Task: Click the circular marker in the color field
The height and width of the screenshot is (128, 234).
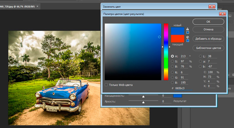Action: click(159, 37)
